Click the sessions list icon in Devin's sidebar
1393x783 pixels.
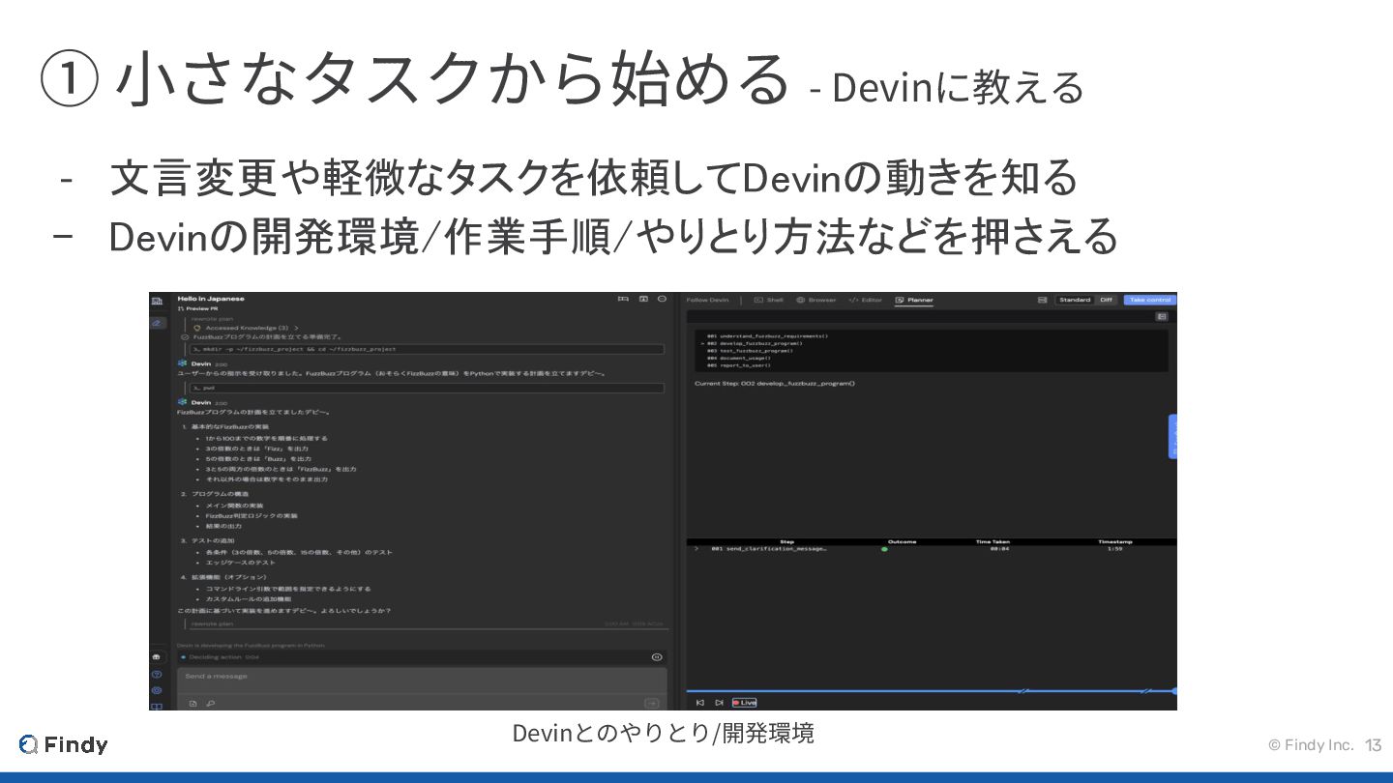point(157,302)
